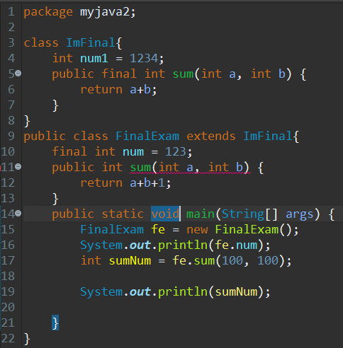Click the underlined sum method name on line 11
Viewport: 343px width, 348px height.
140,168
